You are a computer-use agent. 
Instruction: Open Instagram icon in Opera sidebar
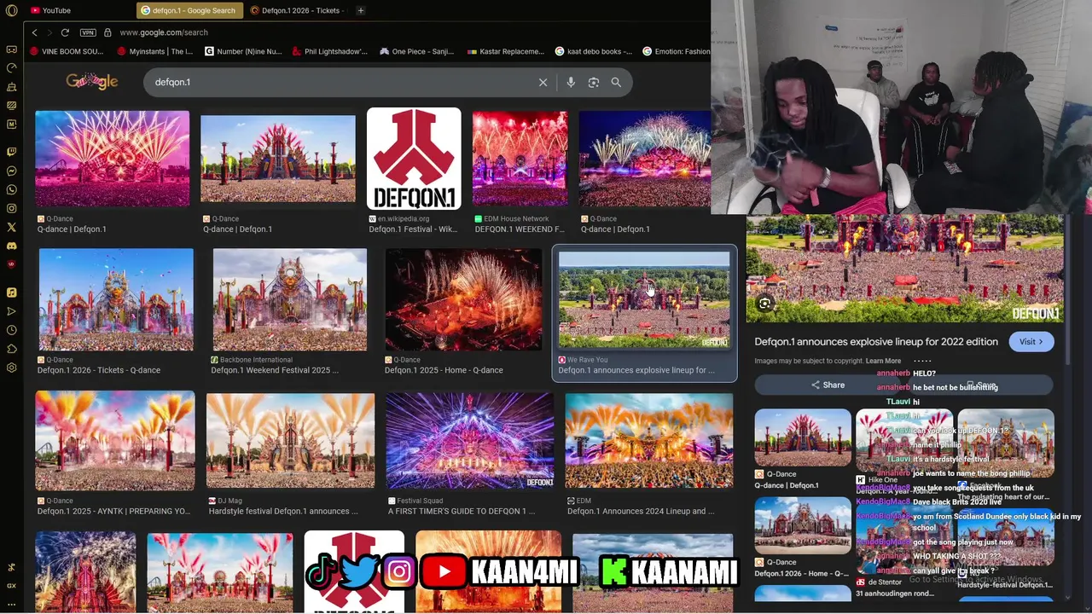click(x=11, y=208)
